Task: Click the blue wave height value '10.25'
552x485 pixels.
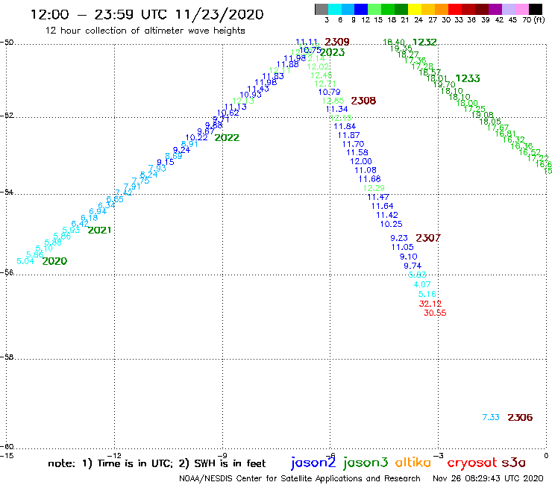Action: pos(391,224)
